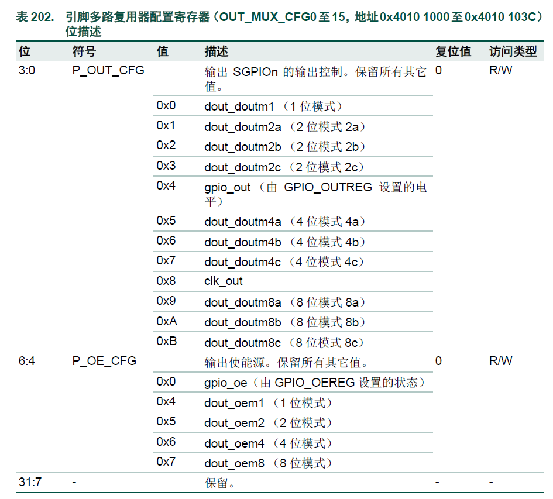Click the description starting with '输出 SGPIOn 的输出控制'

(315, 79)
